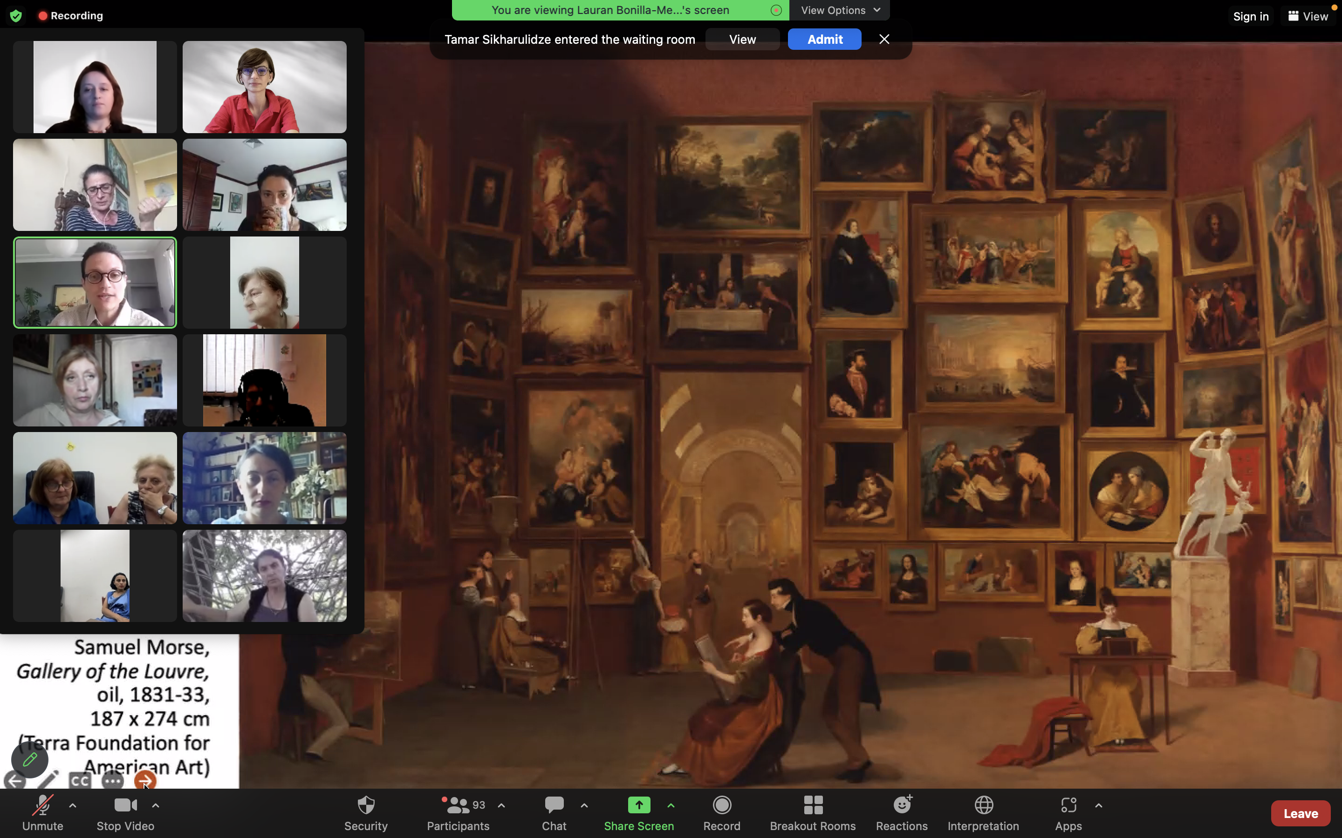Open the Participants panel
The width and height of the screenshot is (1342, 838).
458,812
